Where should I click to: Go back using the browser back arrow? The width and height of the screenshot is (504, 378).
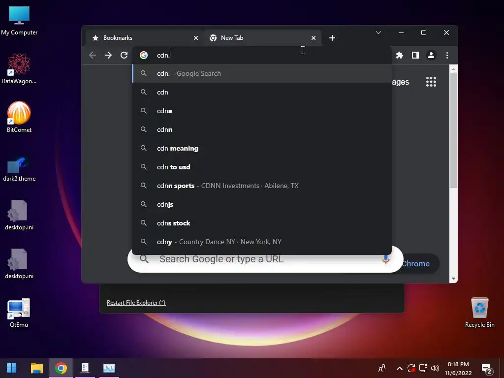[93, 55]
